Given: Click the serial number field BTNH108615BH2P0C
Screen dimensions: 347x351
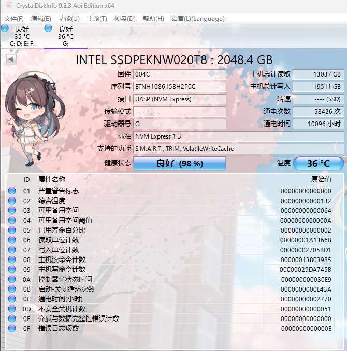Looking at the screenshot, I should click(x=179, y=87).
